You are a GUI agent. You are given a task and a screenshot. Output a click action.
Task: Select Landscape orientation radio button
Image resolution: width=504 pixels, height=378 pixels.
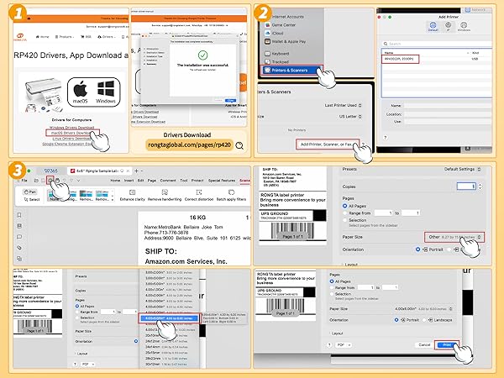[424, 320]
